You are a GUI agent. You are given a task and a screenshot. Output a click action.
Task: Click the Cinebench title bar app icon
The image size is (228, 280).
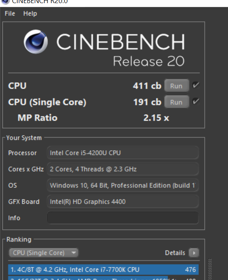[5, 2]
